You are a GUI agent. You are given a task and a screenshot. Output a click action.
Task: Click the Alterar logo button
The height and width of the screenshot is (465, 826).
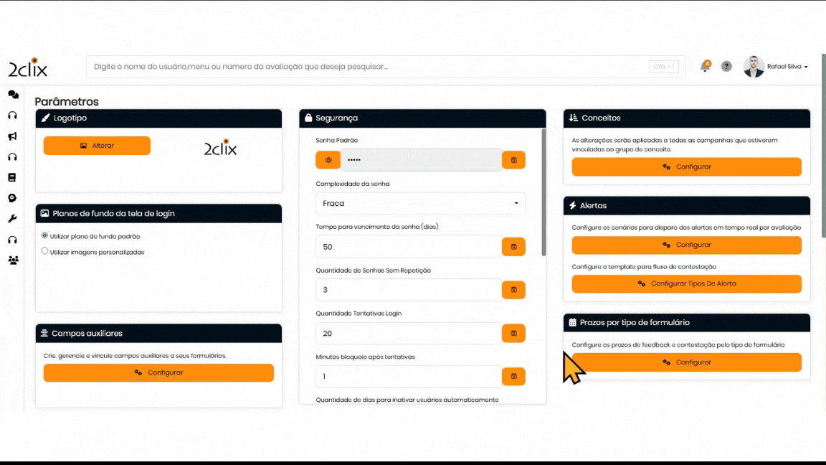pyautogui.click(x=97, y=146)
